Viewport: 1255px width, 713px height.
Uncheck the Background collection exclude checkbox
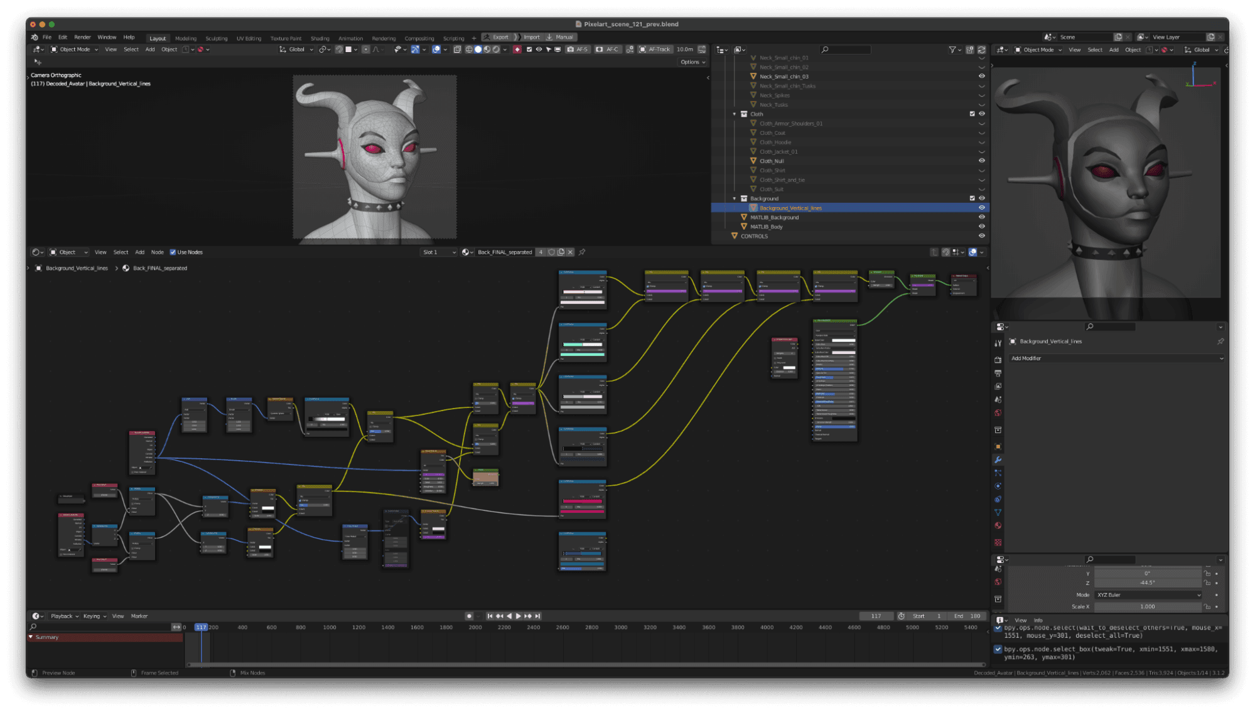point(972,199)
